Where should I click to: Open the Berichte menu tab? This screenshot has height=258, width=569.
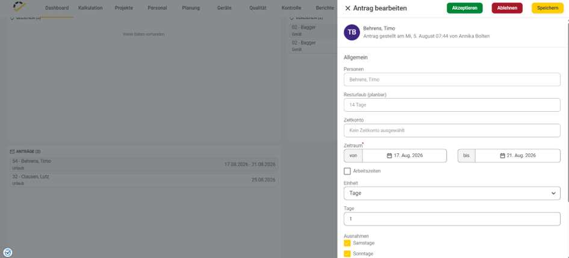(325, 8)
